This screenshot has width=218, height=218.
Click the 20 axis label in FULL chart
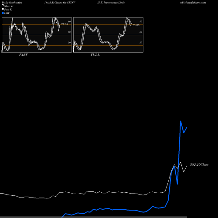[141, 42]
